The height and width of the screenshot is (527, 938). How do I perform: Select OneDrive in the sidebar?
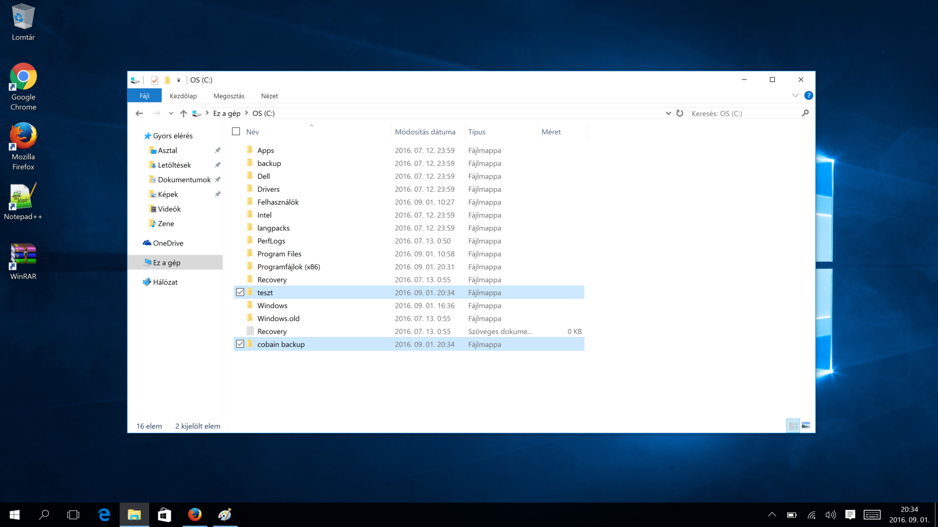coord(168,243)
